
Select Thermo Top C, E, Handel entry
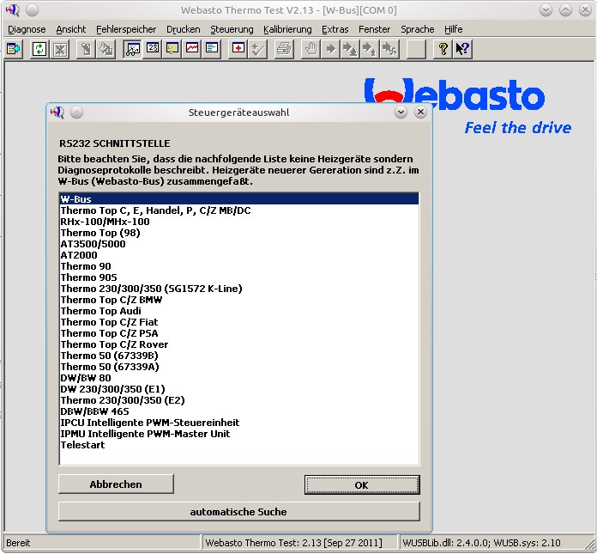tap(239, 210)
